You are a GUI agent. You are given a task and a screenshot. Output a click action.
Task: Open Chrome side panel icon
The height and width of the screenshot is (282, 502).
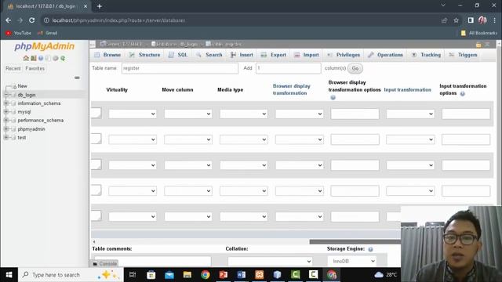[x=471, y=20]
